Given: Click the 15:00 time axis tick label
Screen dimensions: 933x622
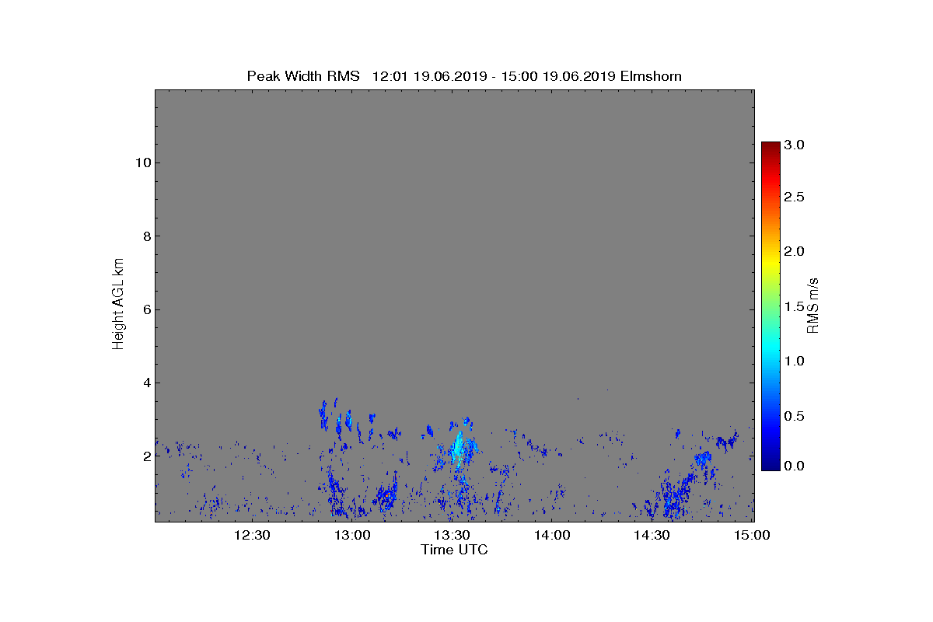Looking at the screenshot, I should pos(751,535).
